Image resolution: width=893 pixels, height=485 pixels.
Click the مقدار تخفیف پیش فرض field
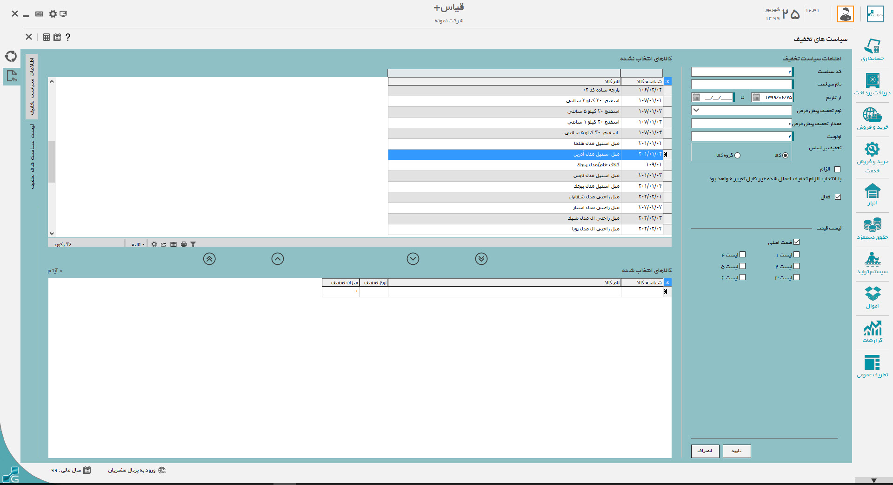[741, 124]
